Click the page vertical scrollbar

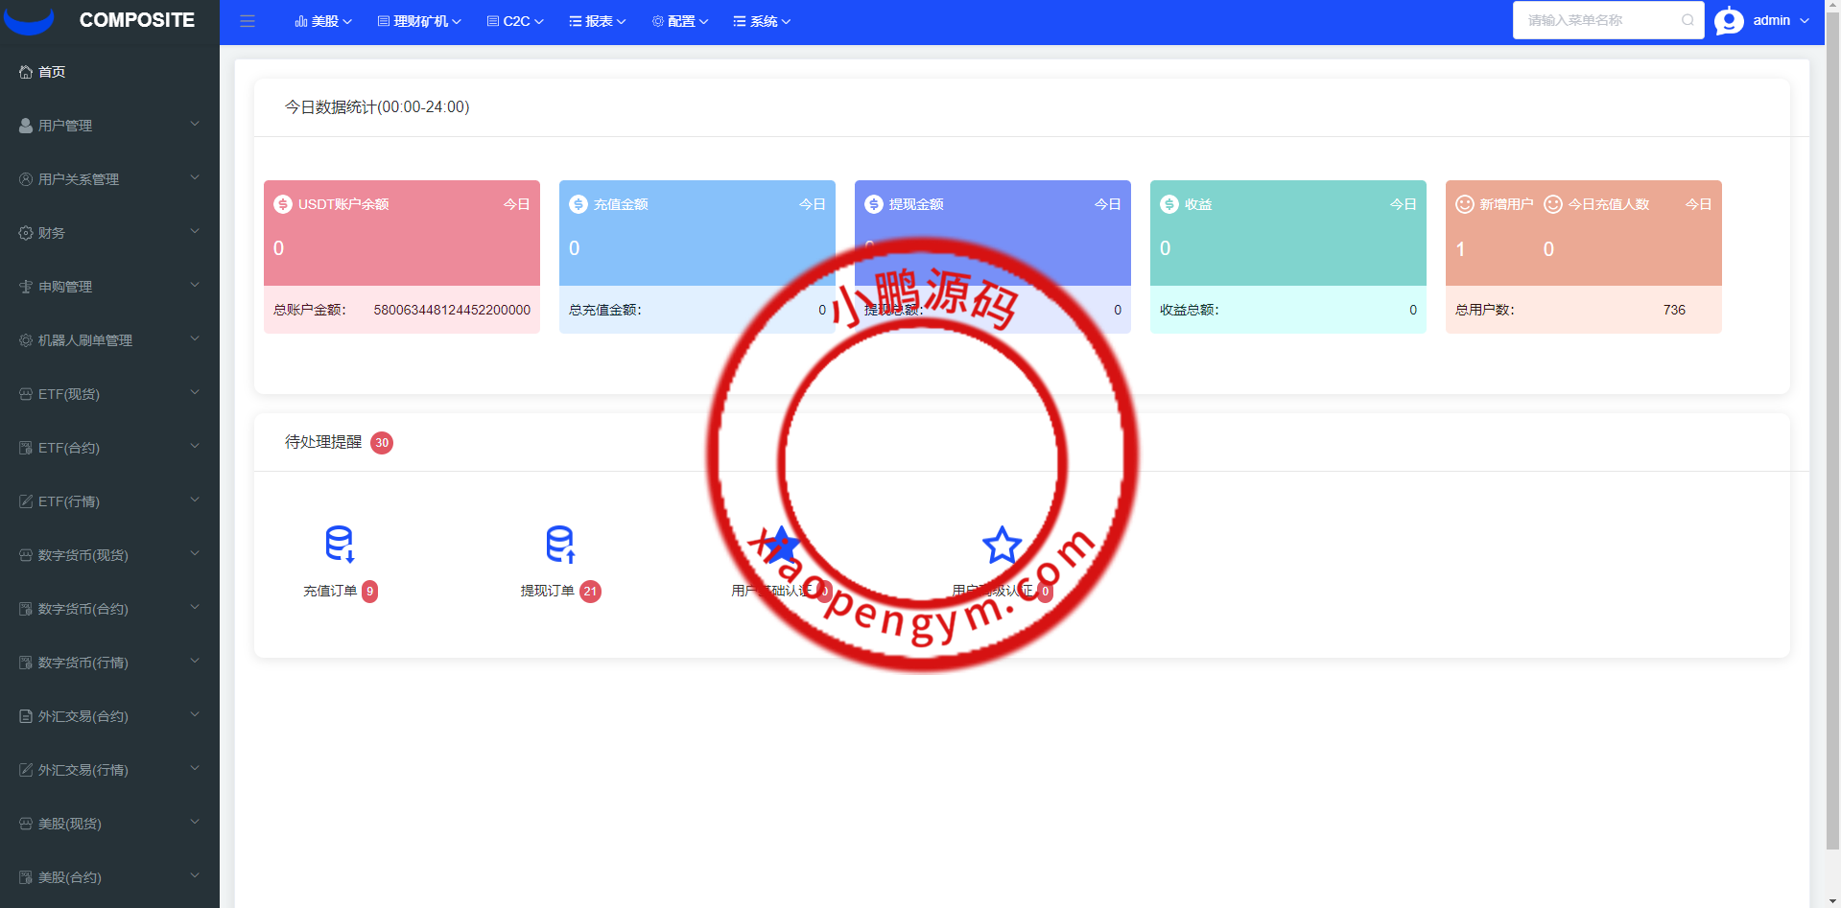click(1832, 431)
